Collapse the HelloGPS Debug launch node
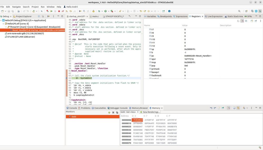The height and width of the screenshot is (150, 263). (x=1, y=20)
